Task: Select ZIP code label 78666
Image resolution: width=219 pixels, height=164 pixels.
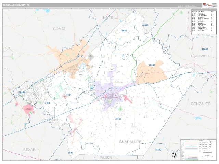Action: (124, 31)
